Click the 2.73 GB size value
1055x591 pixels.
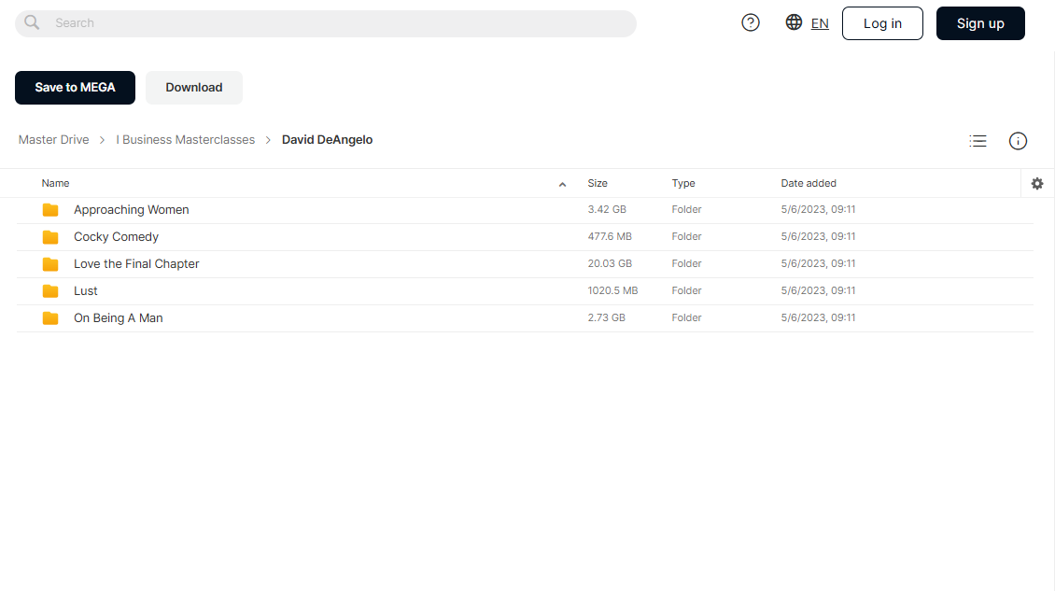tap(606, 317)
